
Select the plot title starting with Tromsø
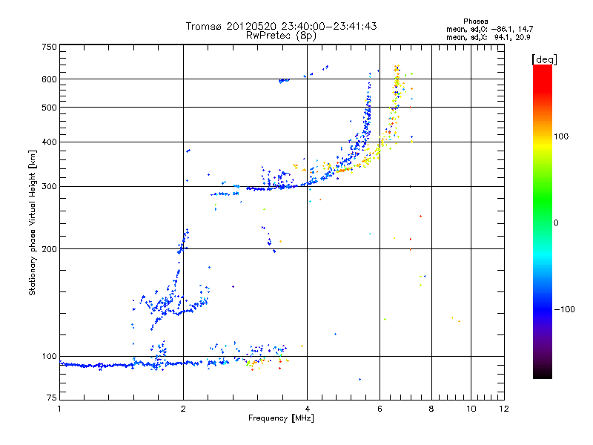[x=281, y=26]
